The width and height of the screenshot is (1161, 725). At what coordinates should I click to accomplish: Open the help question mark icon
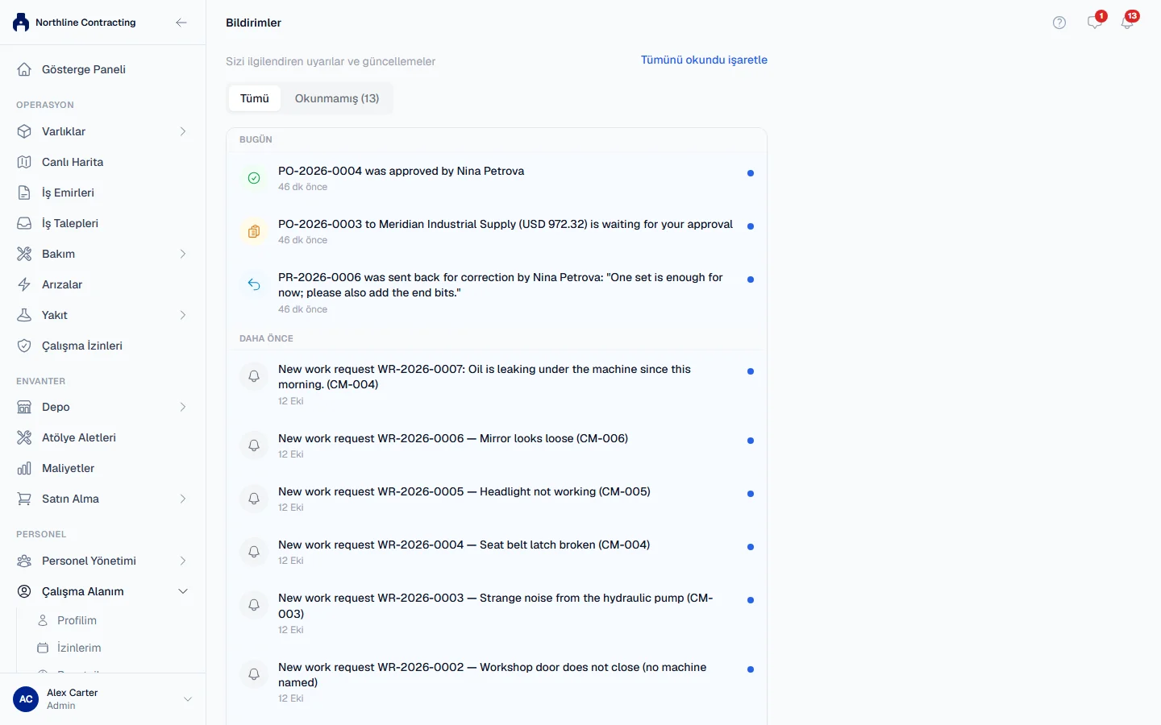tap(1059, 23)
